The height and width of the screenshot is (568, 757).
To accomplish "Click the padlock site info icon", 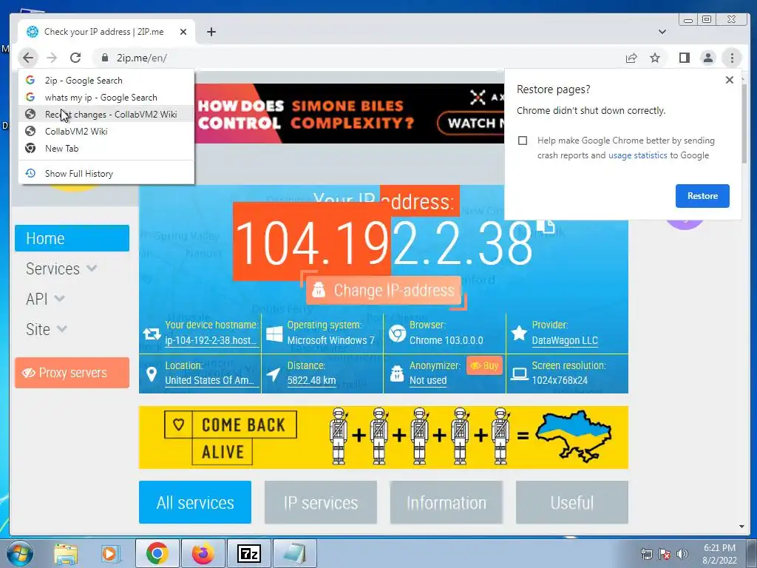I will tap(105, 58).
